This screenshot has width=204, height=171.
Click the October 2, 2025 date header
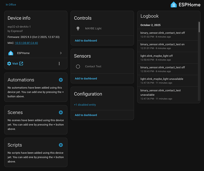pyautogui.click(x=150, y=25)
